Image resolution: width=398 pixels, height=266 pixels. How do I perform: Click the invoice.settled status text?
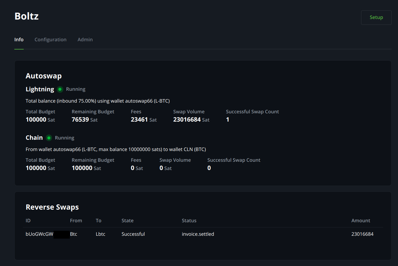click(198, 234)
